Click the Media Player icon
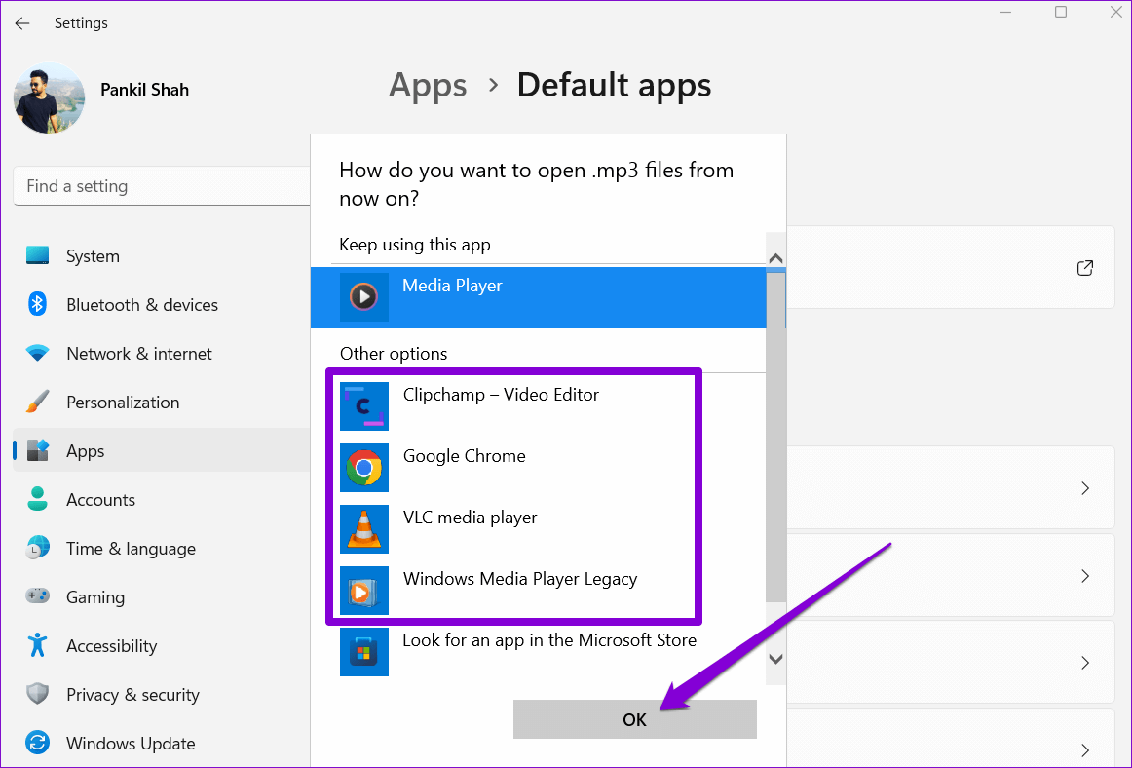Screen dimensions: 1132x768 pos(364,297)
